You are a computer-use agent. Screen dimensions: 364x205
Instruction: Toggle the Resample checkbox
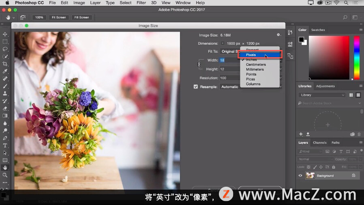196,86
